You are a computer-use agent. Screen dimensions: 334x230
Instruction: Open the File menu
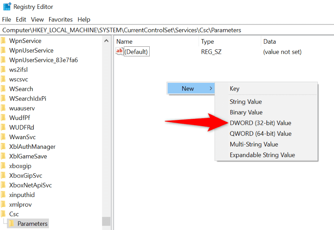click(x=7, y=19)
